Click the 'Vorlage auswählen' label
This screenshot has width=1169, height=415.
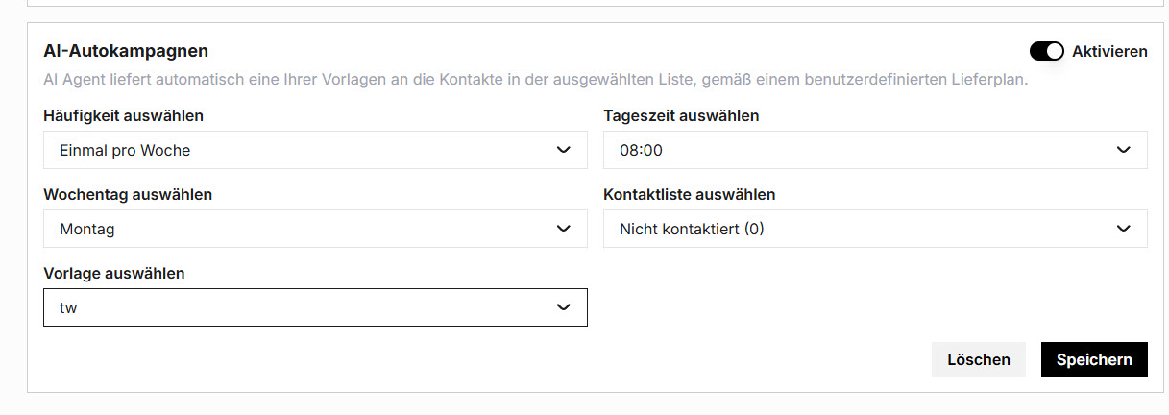point(114,273)
